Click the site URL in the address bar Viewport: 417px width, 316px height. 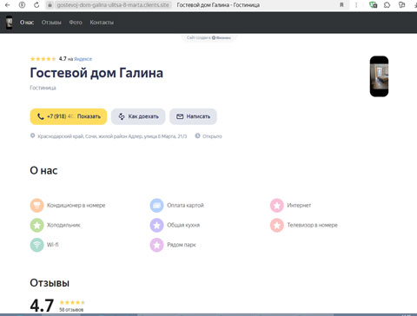[x=113, y=5]
